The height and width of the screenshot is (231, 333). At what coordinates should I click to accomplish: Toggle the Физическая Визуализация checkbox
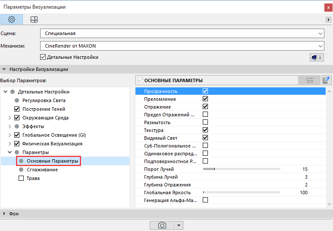coord(17,144)
